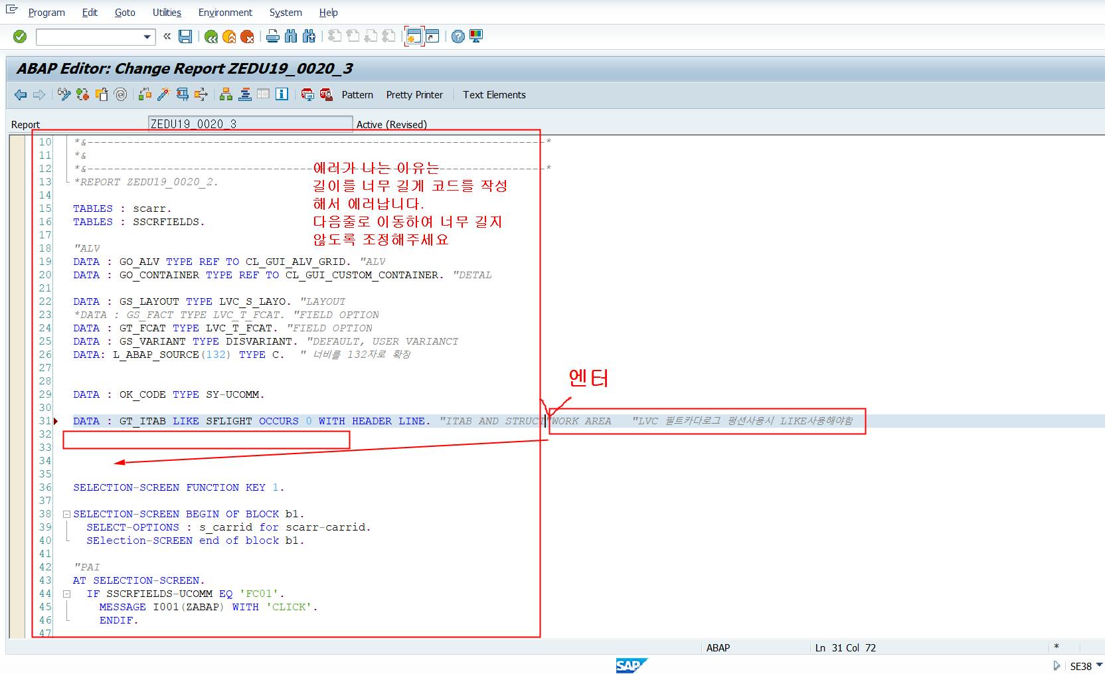Click the SAP logo in the status bar
Image resolution: width=1105 pixels, height=674 pixels.
(631, 665)
